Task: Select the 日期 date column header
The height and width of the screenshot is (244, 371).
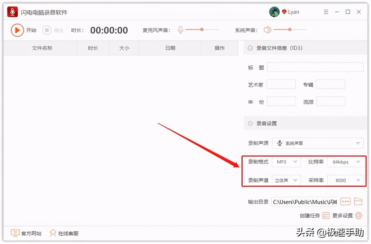Action: [x=170, y=48]
